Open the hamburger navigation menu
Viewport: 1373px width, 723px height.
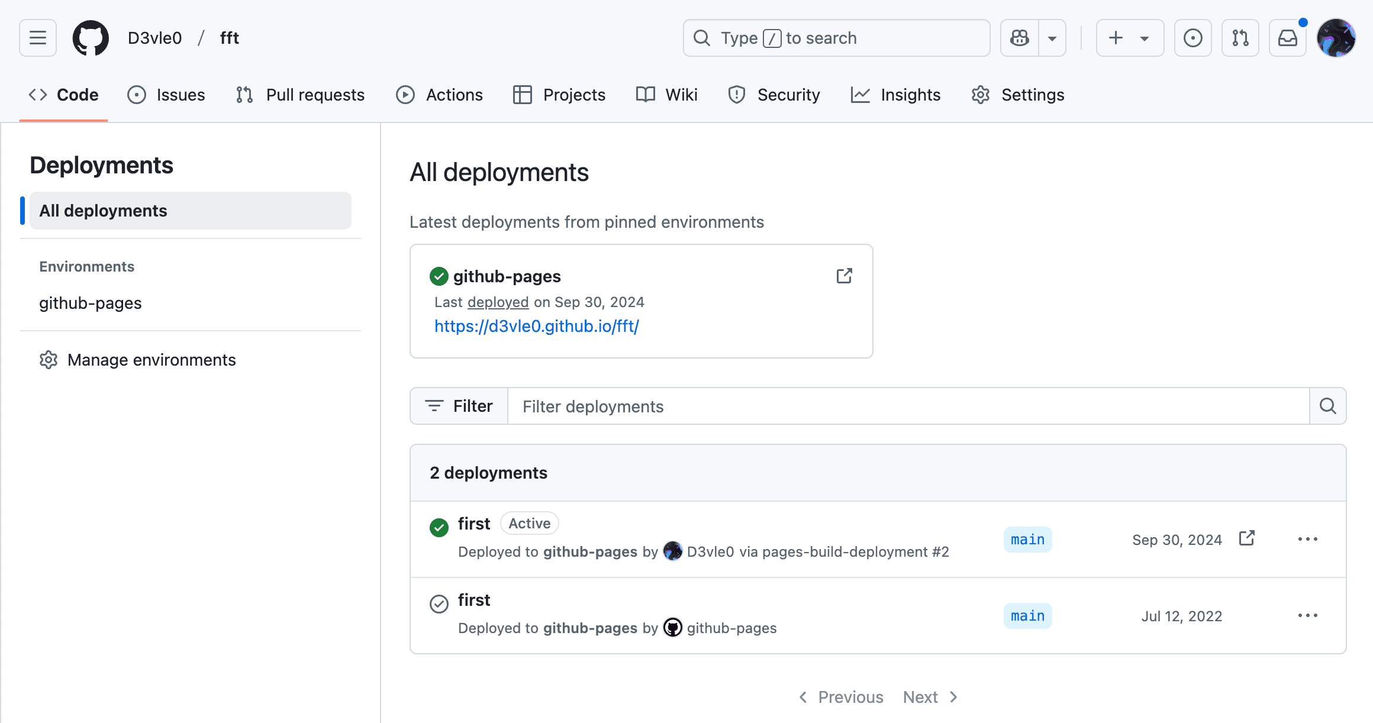pyautogui.click(x=38, y=38)
